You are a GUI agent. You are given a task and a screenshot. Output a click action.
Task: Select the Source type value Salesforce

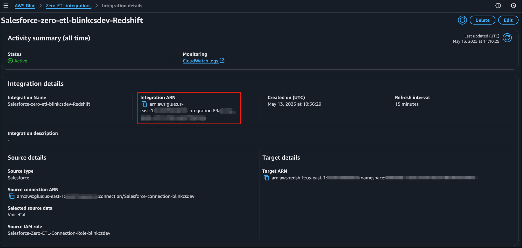(19, 178)
